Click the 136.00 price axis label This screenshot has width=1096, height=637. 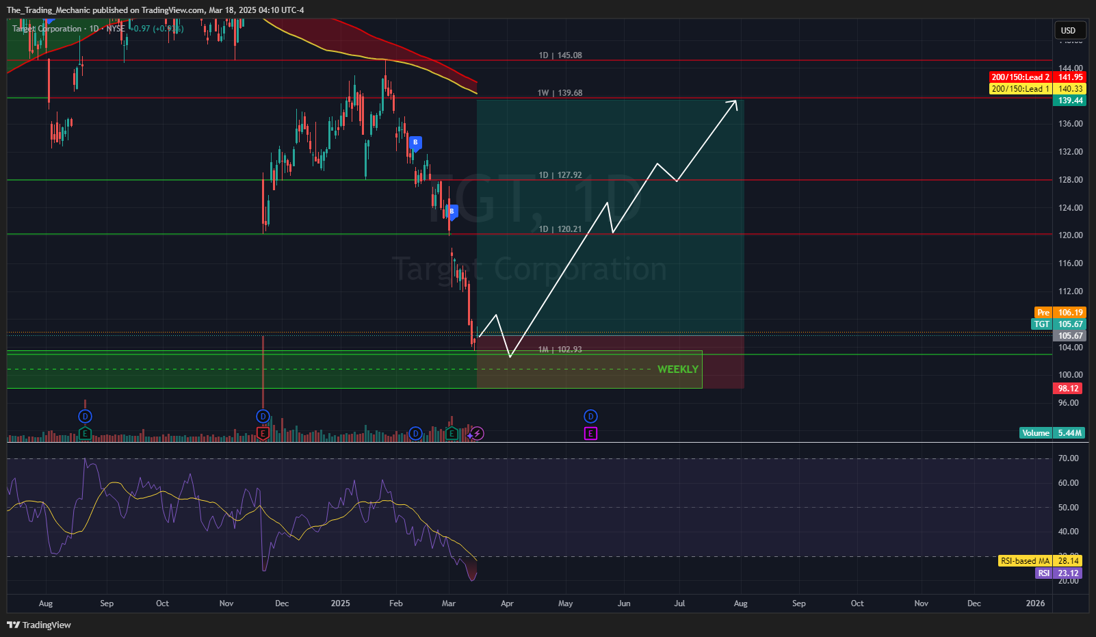click(1071, 124)
